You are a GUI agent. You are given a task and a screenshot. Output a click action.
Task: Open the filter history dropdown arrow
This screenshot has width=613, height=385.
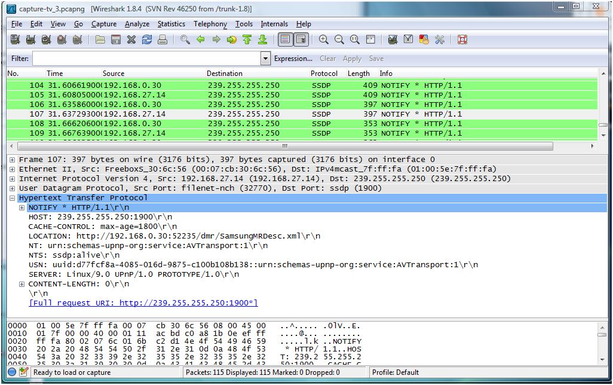pos(265,59)
